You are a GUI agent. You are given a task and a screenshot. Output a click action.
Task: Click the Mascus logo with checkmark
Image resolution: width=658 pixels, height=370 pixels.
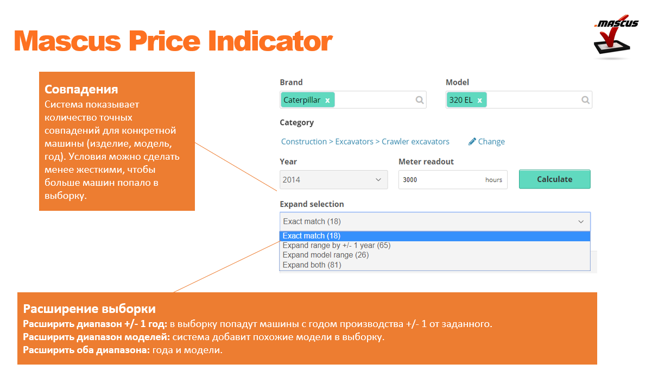click(616, 37)
